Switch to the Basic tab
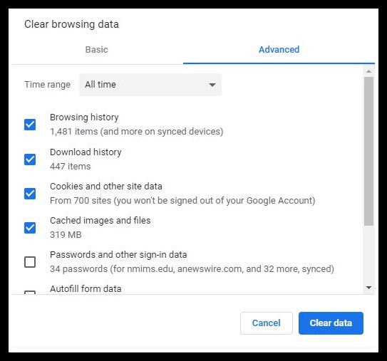This screenshot has width=387, height=361. click(x=97, y=50)
